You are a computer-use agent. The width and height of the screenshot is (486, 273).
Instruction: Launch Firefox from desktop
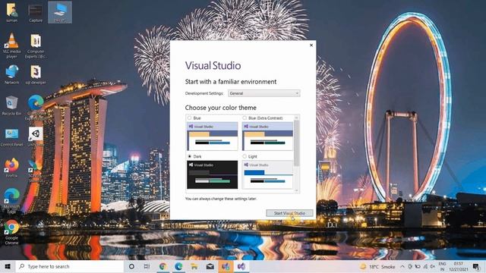[x=12, y=168]
